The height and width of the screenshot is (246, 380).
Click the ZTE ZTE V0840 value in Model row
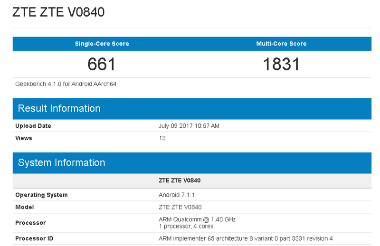click(180, 207)
